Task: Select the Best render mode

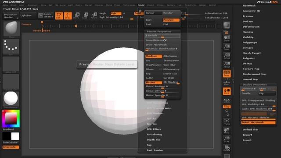Action: click(154, 20)
